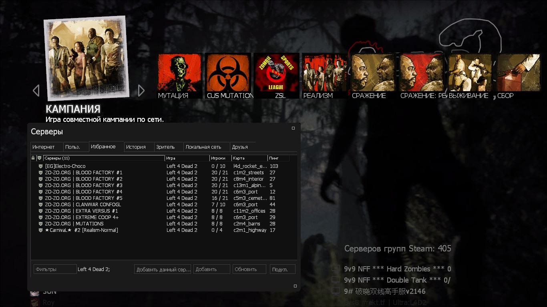The width and height of the screenshot is (547, 307).
Task: Open the История tab
Action: pyautogui.click(x=139, y=147)
